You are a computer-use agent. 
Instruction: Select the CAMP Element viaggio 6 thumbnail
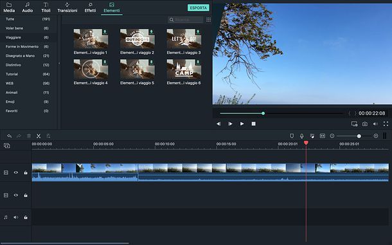coord(184,69)
